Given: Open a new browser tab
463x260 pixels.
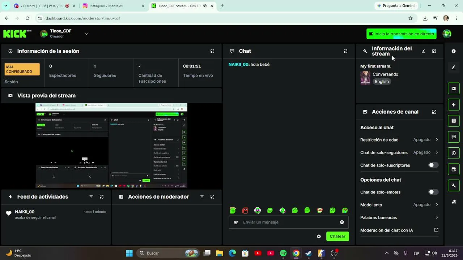Looking at the screenshot, I should (x=222, y=6).
